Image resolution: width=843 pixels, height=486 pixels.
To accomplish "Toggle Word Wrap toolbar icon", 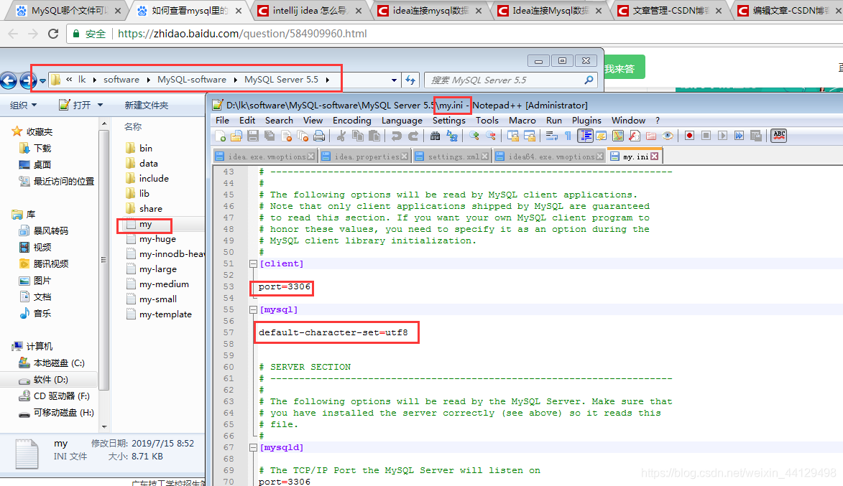I will [552, 136].
